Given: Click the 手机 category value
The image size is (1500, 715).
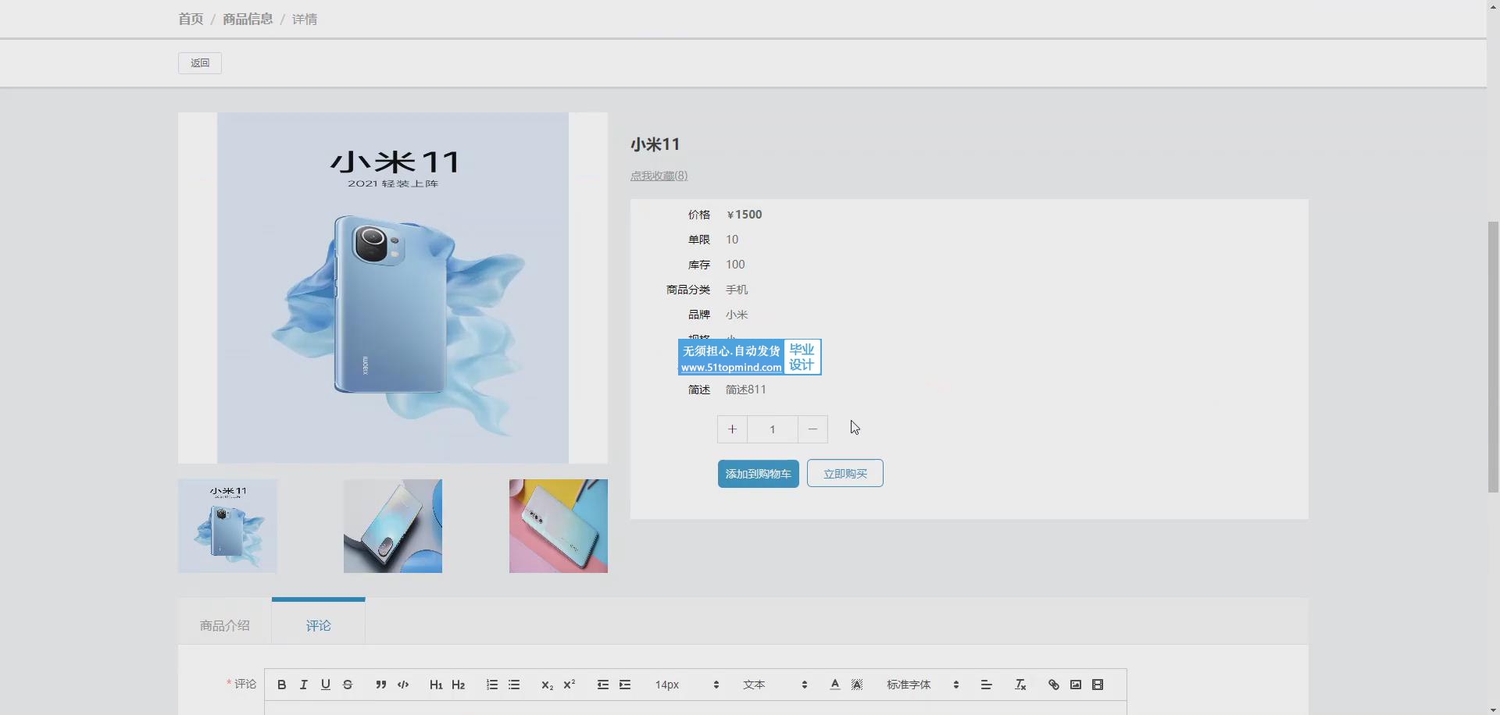Looking at the screenshot, I should pos(737,290).
